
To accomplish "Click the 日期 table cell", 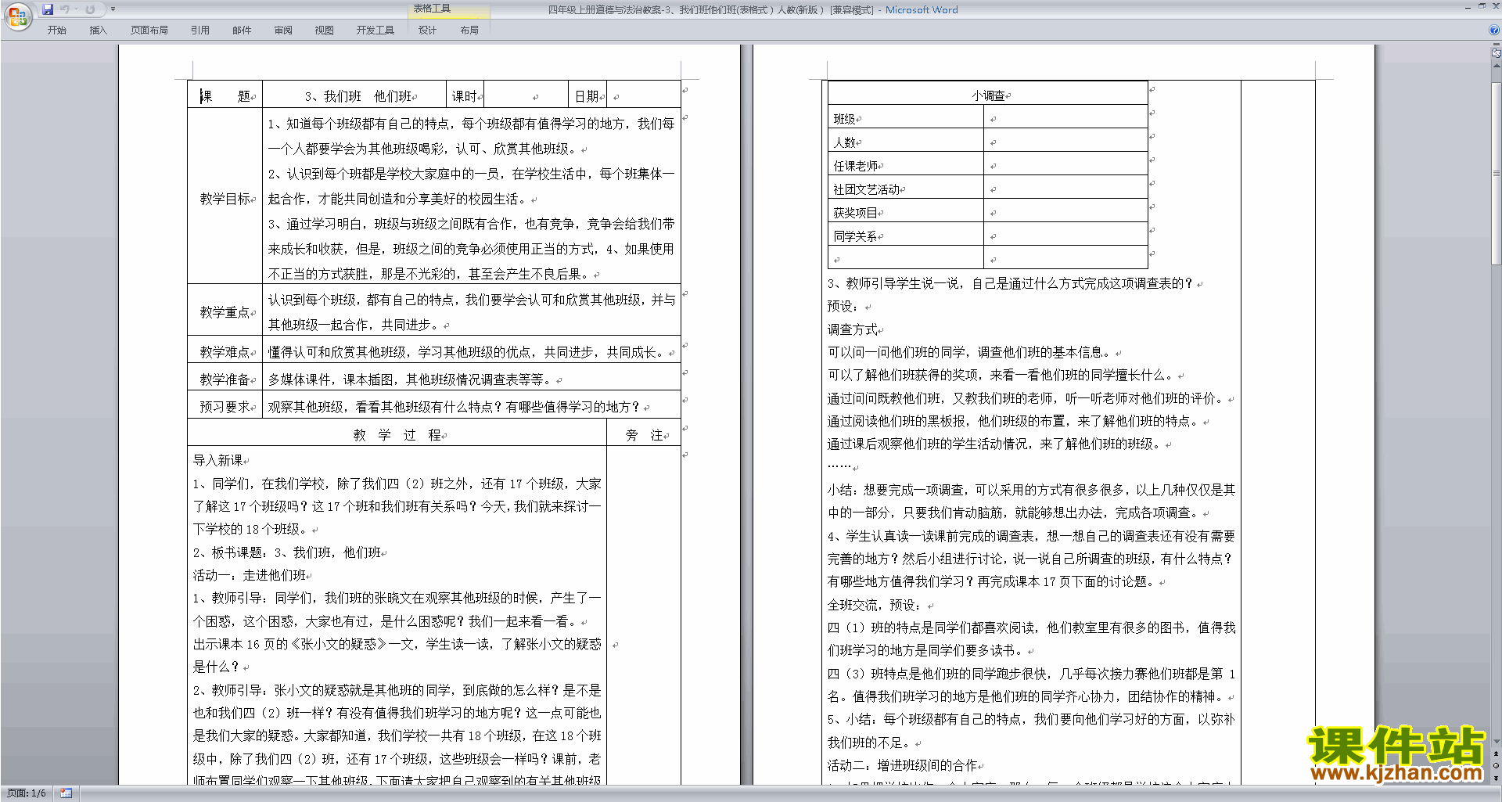I will click(x=588, y=95).
